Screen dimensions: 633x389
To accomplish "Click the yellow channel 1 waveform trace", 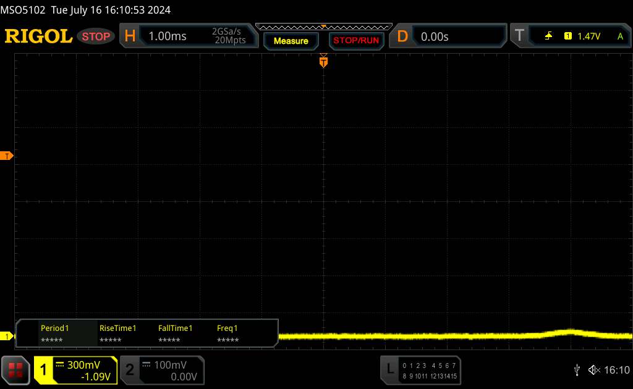I will pos(456,335).
